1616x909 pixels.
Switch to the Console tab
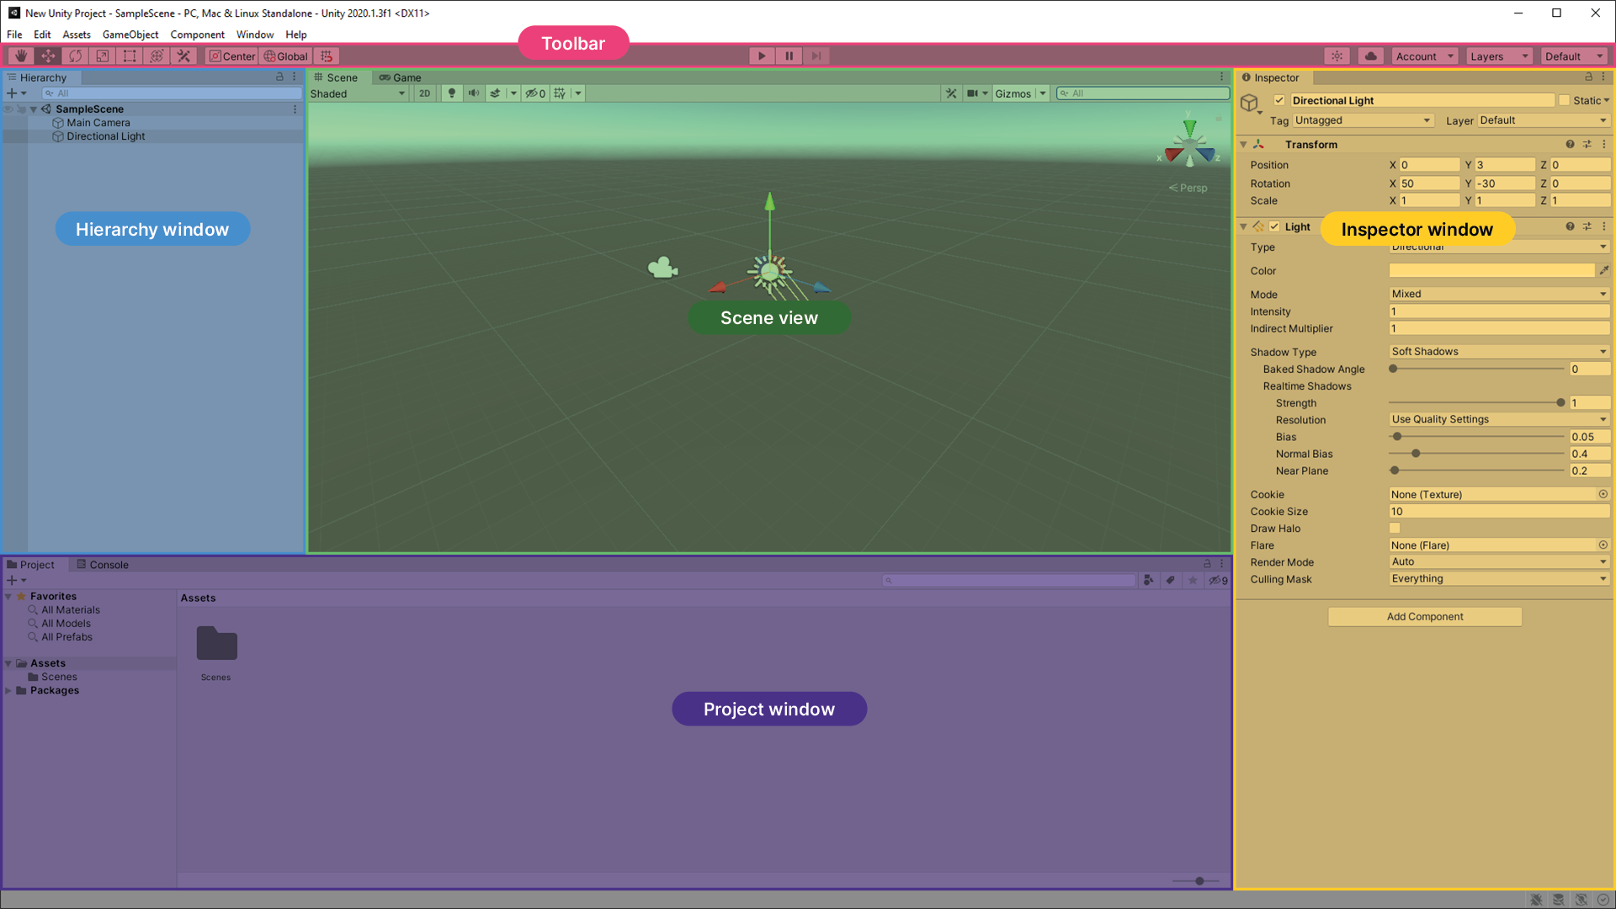[103, 565]
